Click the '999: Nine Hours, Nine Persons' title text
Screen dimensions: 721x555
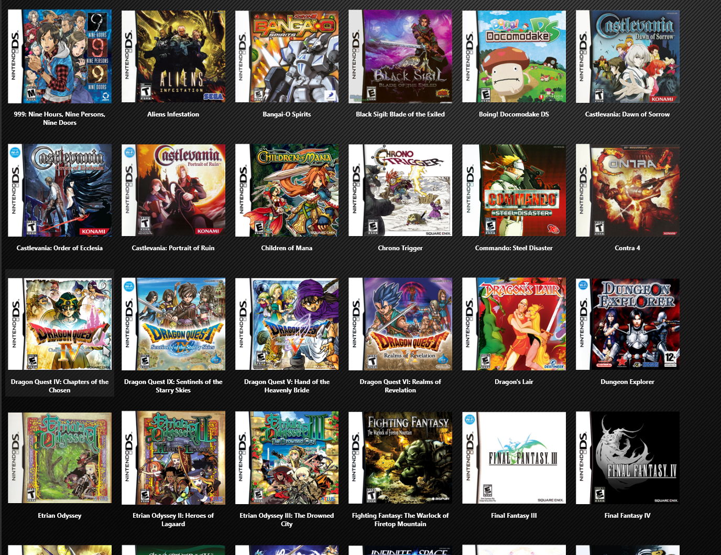60,119
